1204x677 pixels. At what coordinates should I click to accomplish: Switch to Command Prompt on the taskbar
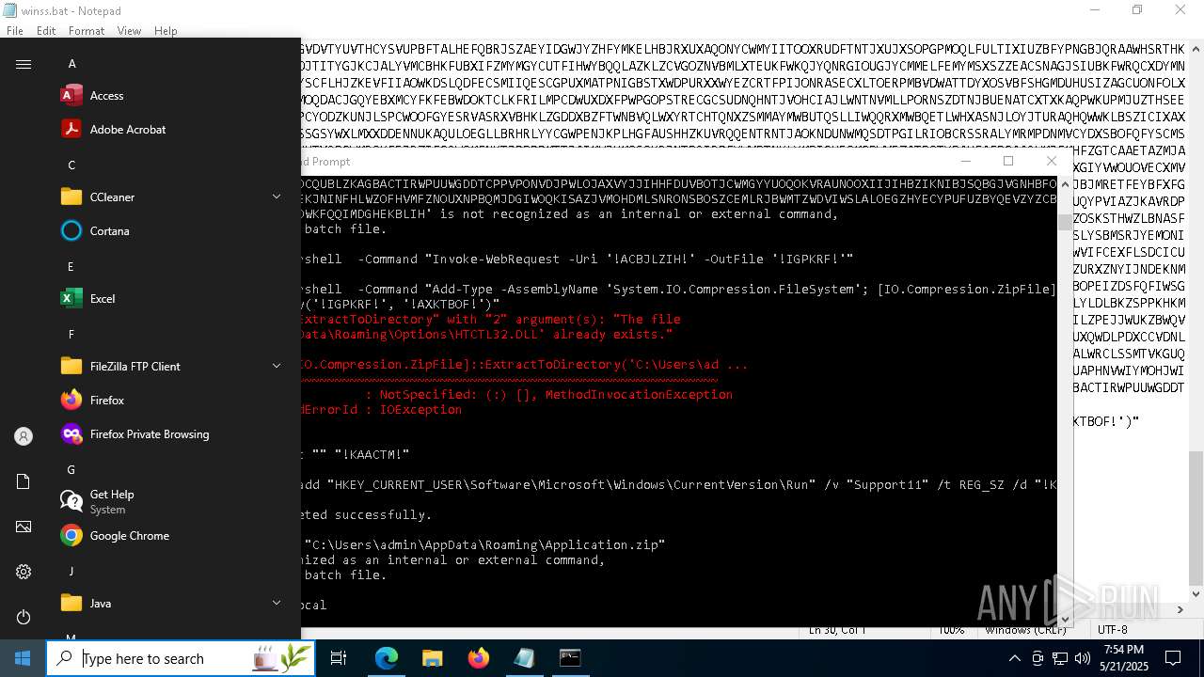pyautogui.click(x=570, y=658)
